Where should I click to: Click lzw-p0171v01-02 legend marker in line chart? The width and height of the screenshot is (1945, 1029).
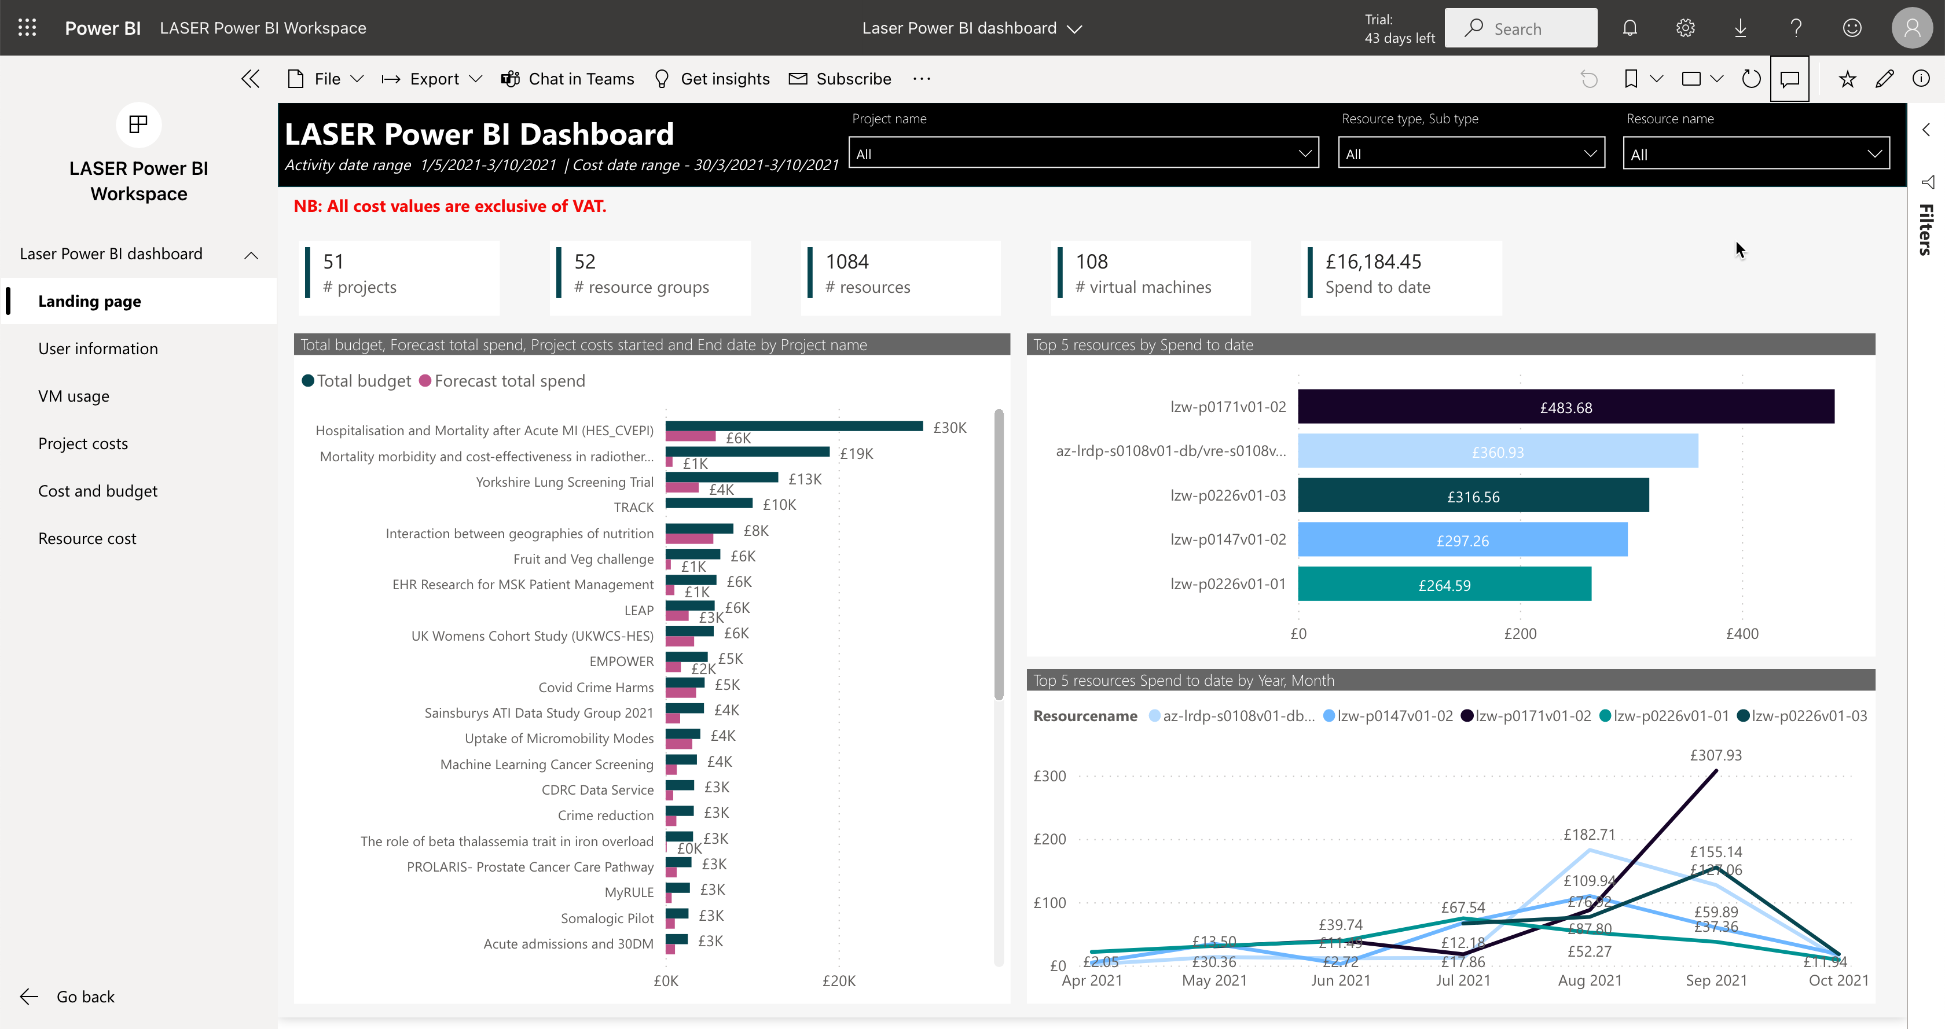[1466, 716]
